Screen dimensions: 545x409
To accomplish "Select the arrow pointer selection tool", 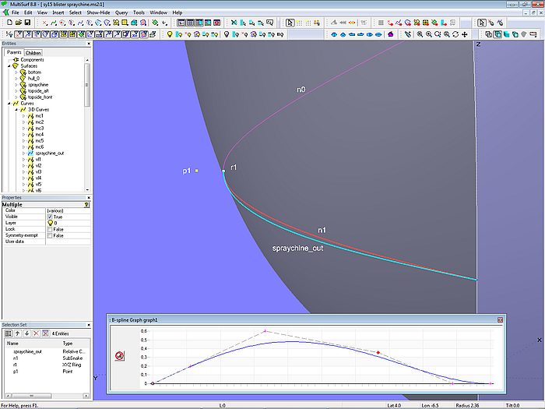I will (290, 23).
